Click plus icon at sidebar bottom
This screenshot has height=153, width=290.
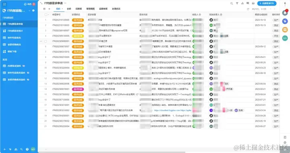click(x=4, y=149)
